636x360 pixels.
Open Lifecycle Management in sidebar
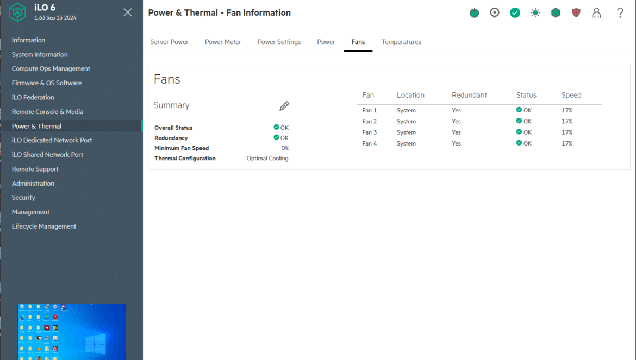tap(44, 226)
